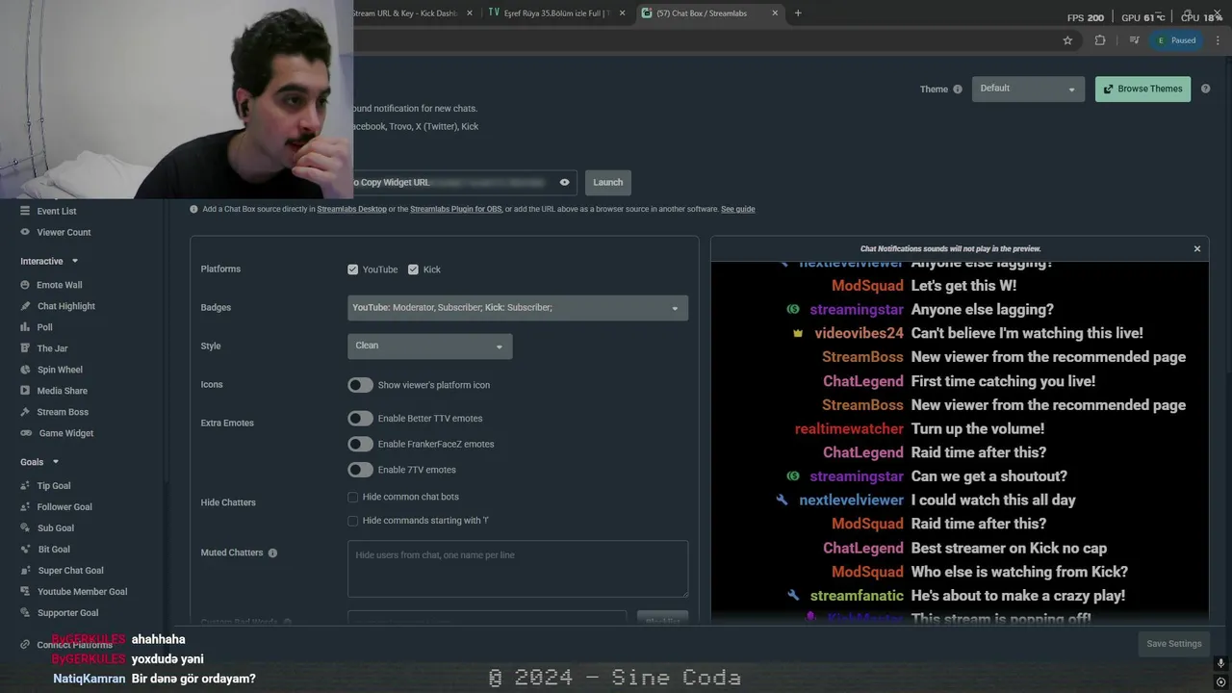Open the Theme Default dropdown
1232x693 pixels.
(x=1028, y=89)
